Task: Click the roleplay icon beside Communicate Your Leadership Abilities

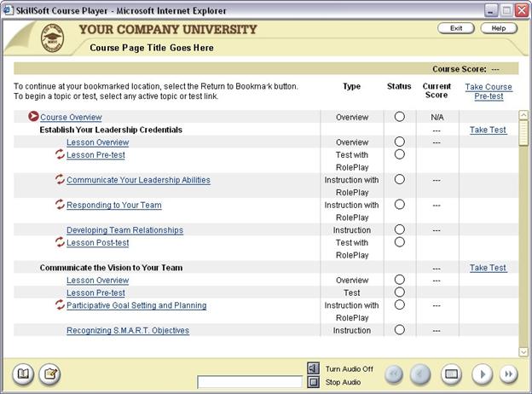Action: [60, 179]
